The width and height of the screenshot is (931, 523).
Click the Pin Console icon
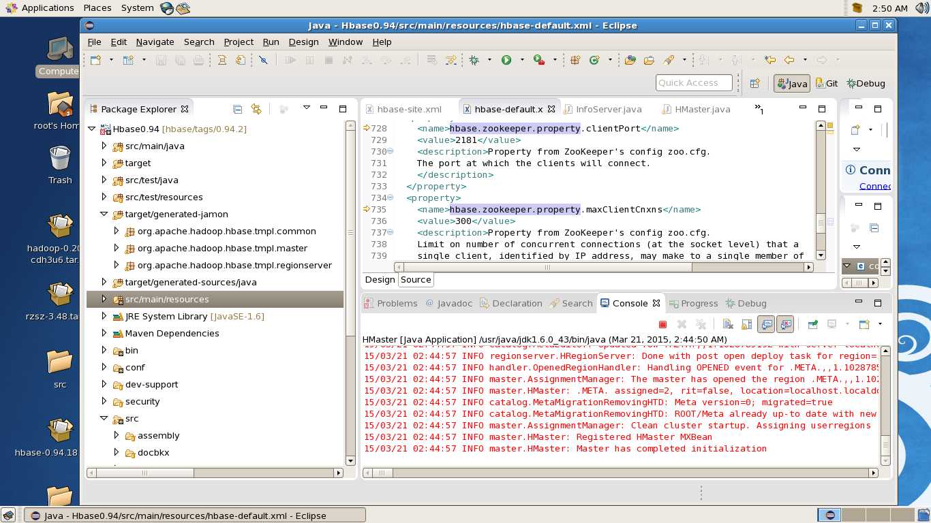[812, 325]
